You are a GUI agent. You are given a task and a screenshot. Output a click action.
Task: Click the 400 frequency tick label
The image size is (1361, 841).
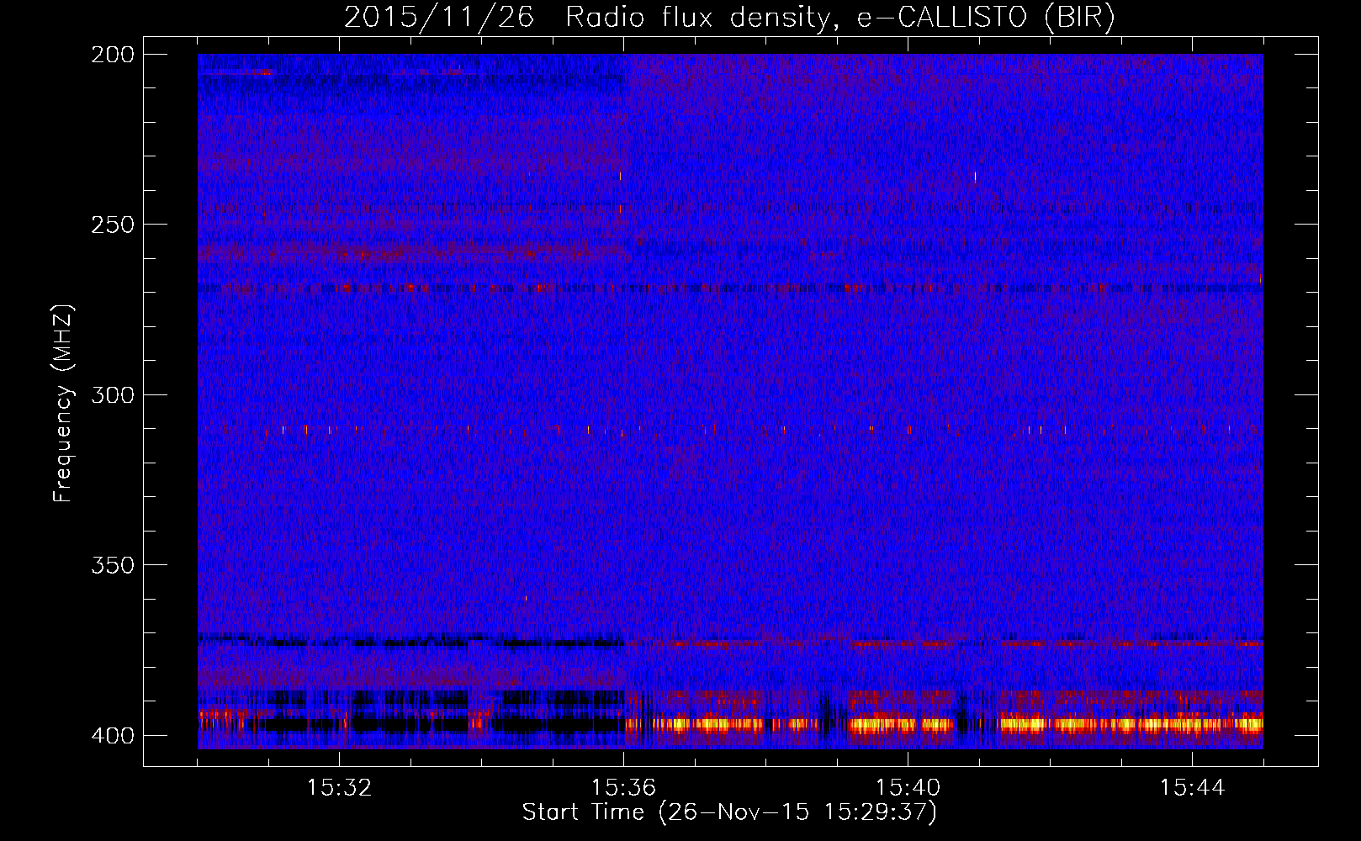click(113, 736)
